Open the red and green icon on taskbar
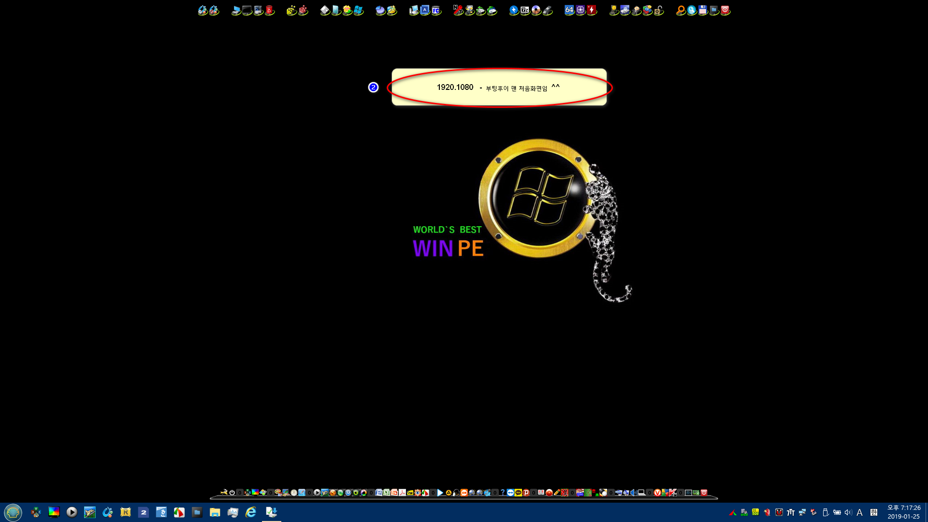 [x=179, y=512]
